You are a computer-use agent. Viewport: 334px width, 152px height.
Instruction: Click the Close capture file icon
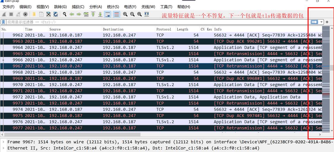coord(49,15)
